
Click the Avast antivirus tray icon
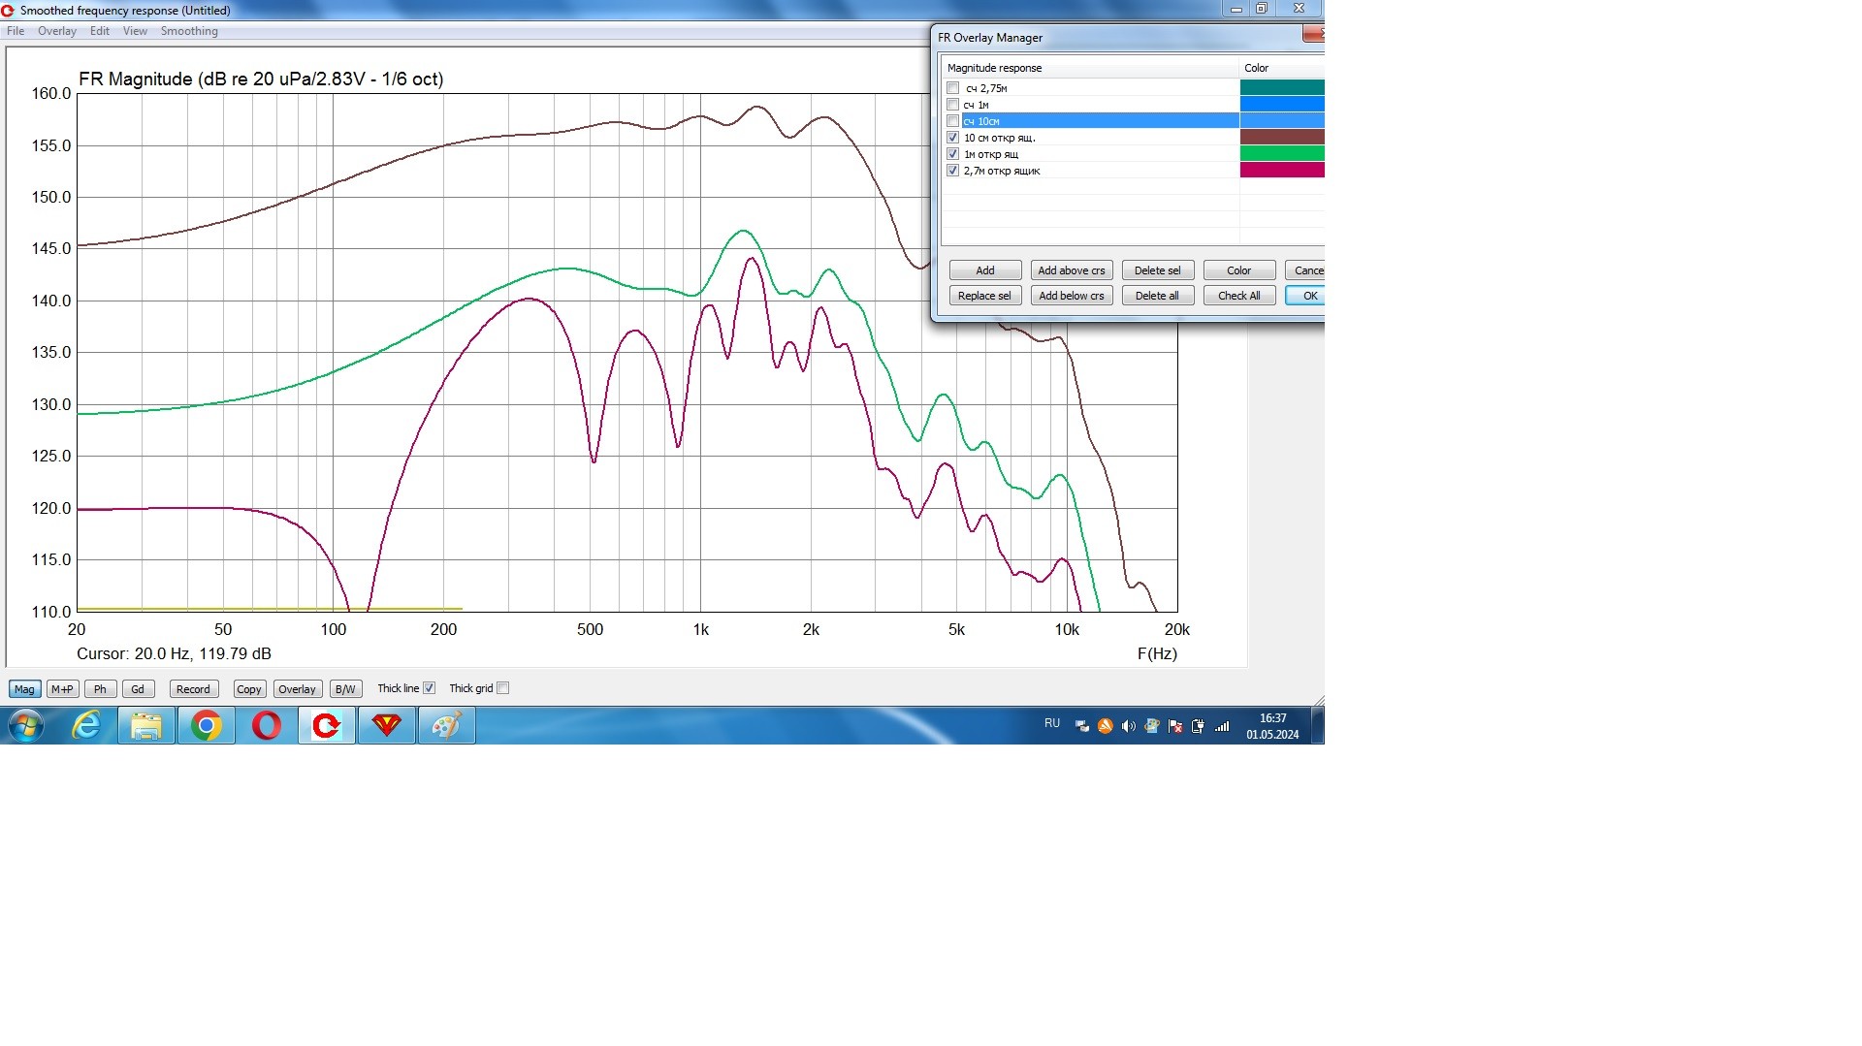[x=1105, y=726]
